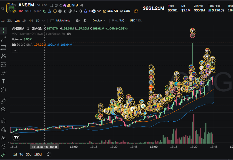Click the blue person profile icon

click(x=50, y=11)
